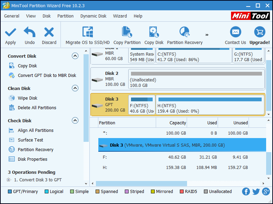Viewport: 273px width, 204px height.
Task: Open the View menu
Action: (31, 16)
